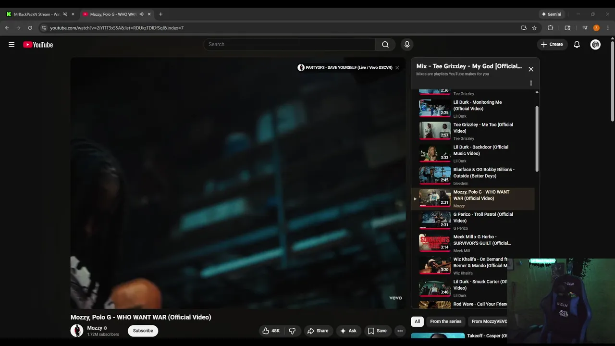Click the main video player area
This screenshot has width=615, height=346.
click(238, 183)
